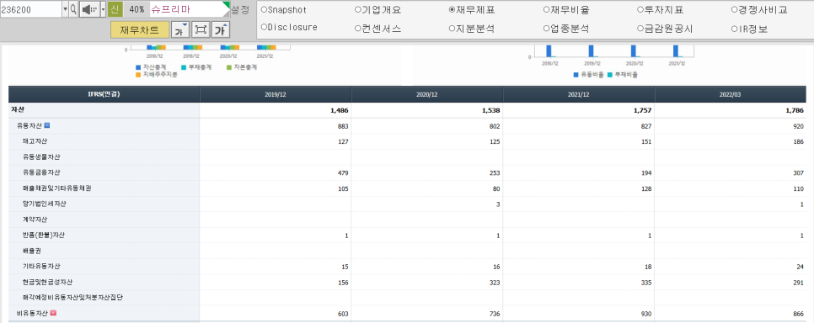Click the 기타유동자산 row label

click(41, 266)
